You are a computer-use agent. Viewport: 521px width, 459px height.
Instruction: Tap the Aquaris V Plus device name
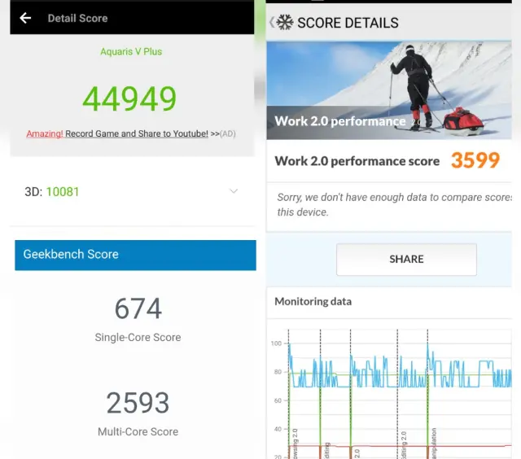point(131,51)
